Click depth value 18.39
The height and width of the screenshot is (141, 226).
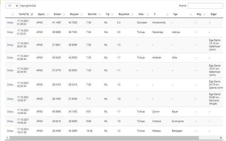point(89,131)
